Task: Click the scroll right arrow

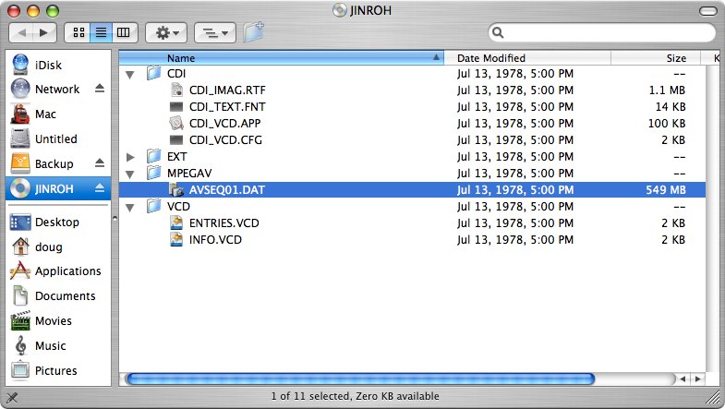Action: click(x=697, y=379)
